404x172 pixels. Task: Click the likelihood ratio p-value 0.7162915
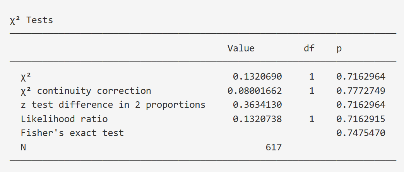coord(361,119)
